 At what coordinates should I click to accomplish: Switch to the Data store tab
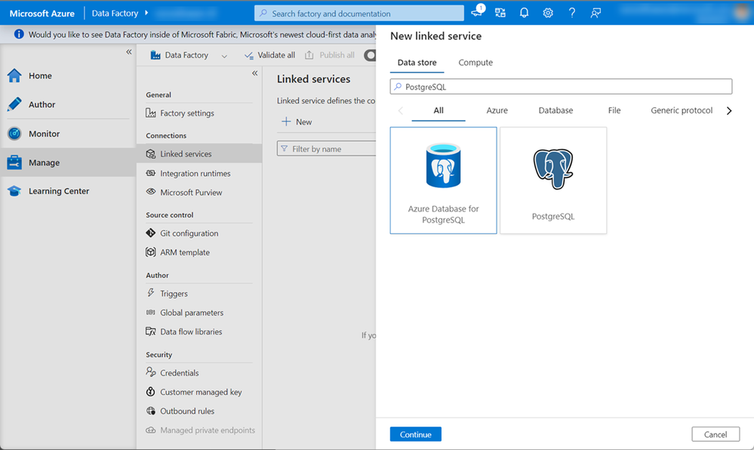[417, 63]
